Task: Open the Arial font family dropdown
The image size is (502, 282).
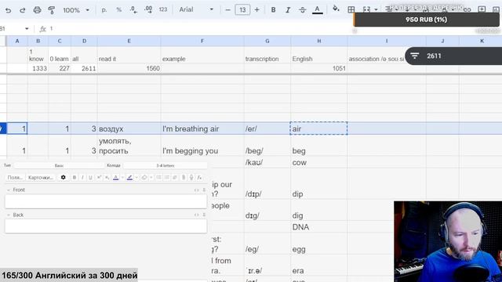Action: coord(196,9)
